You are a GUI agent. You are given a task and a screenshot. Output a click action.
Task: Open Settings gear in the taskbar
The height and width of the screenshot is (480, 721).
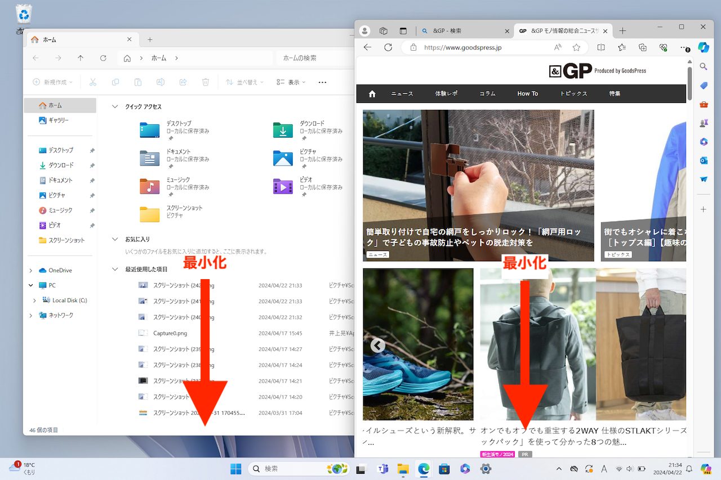(x=486, y=469)
